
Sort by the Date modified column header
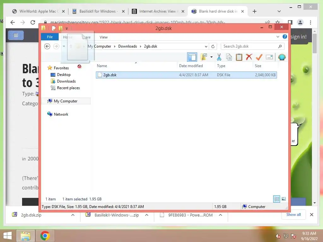point(196,66)
